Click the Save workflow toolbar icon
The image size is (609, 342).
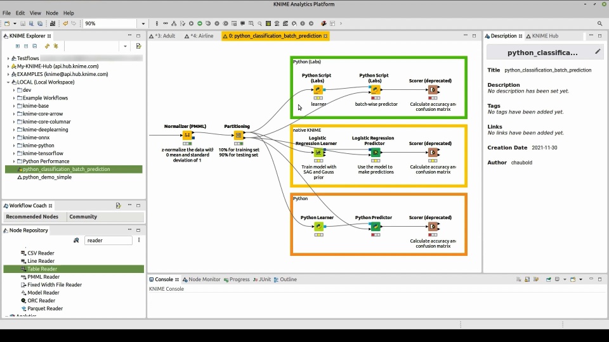pos(23,23)
